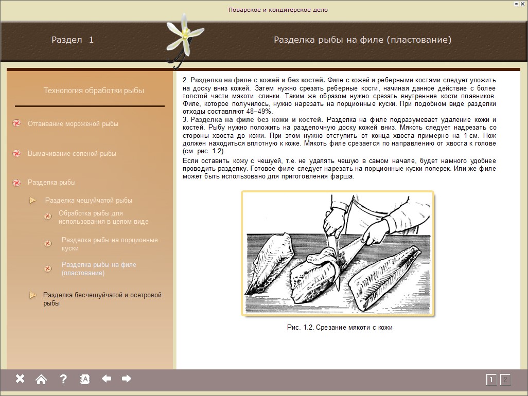Viewport: 528px width, 396px height.
Task: Click candy icon beside Оттаивание мороженой рыбы
Action: tap(16, 123)
